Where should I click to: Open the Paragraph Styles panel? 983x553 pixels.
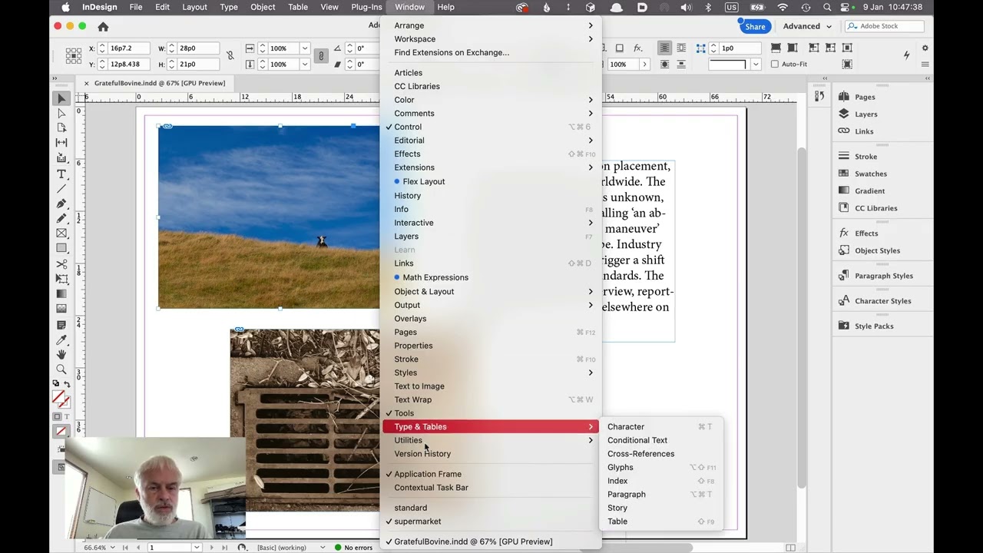coord(884,276)
